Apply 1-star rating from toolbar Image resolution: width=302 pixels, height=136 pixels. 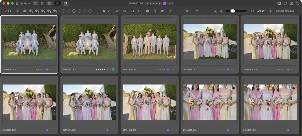tap(31, 11)
